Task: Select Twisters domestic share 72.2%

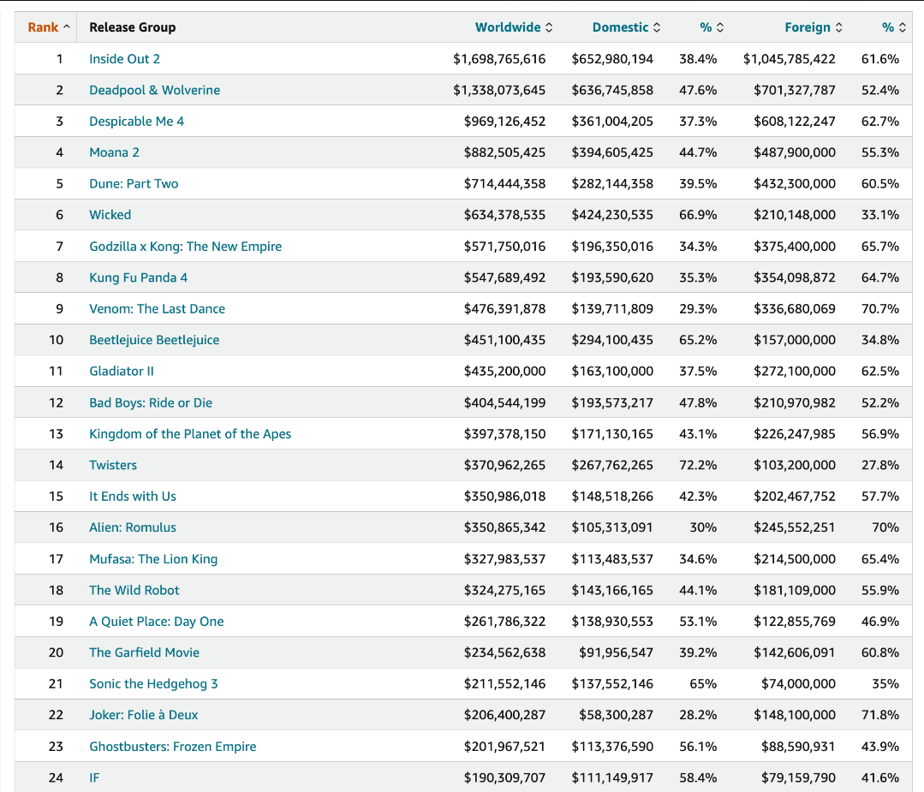Action: pyautogui.click(x=698, y=466)
